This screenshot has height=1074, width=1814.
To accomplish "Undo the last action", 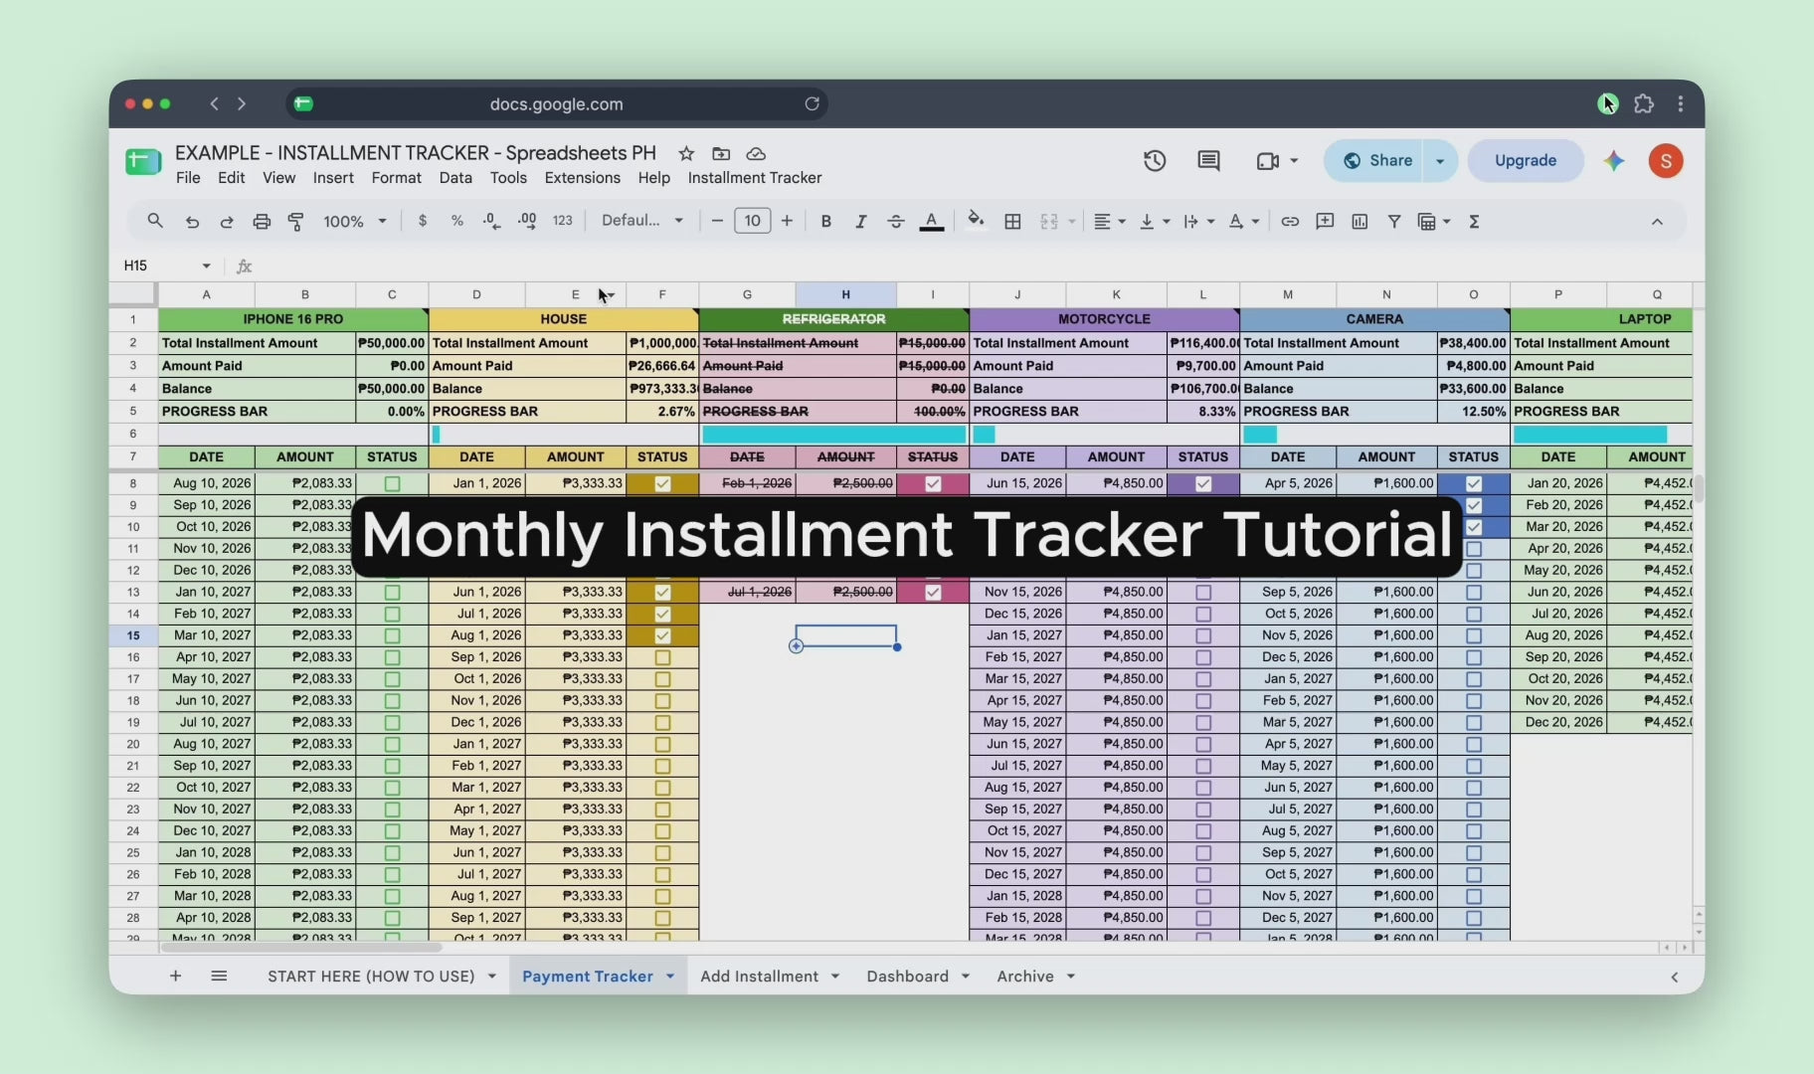I will point(192,222).
